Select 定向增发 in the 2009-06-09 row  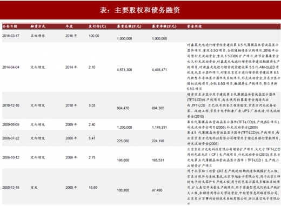(x=38, y=124)
